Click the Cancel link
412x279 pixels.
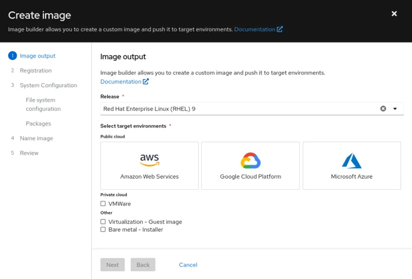click(188, 265)
